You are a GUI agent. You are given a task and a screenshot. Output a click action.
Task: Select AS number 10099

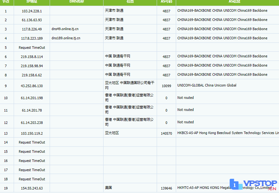166,86
